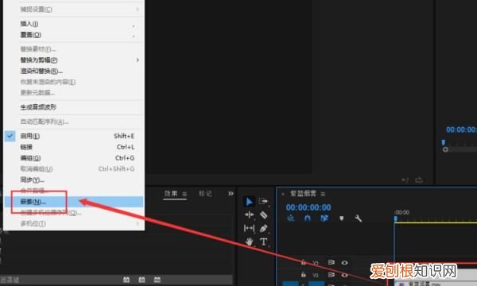The height and width of the screenshot is (286, 477).
Task: Toggle Linked Selection in timeline
Action: pos(324,218)
